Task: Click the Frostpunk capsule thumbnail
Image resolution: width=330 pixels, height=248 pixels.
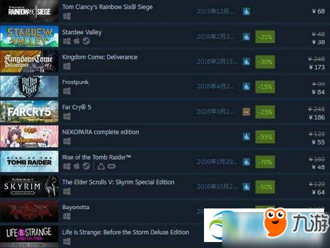Action: [x=29, y=86]
